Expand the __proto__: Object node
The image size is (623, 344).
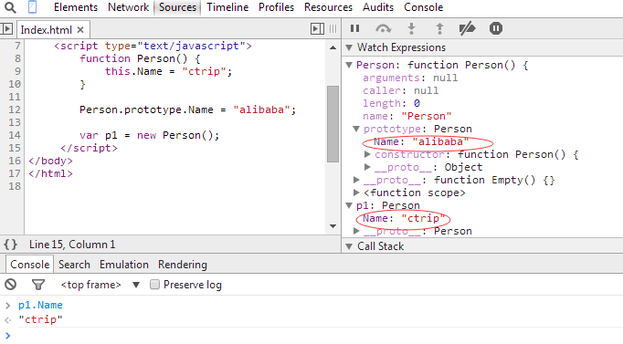[x=367, y=167]
